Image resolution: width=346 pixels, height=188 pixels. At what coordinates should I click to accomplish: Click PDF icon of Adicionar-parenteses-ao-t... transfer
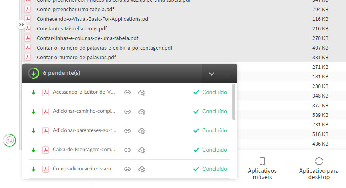pyautogui.click(x=46, y=131)
